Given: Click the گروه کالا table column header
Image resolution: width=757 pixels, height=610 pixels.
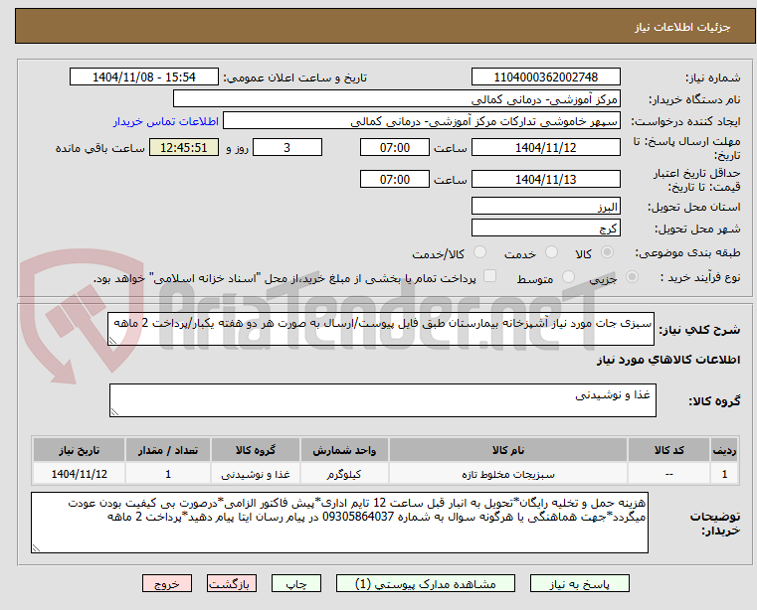Looking at the screenshot, I should tap(256, 450).
